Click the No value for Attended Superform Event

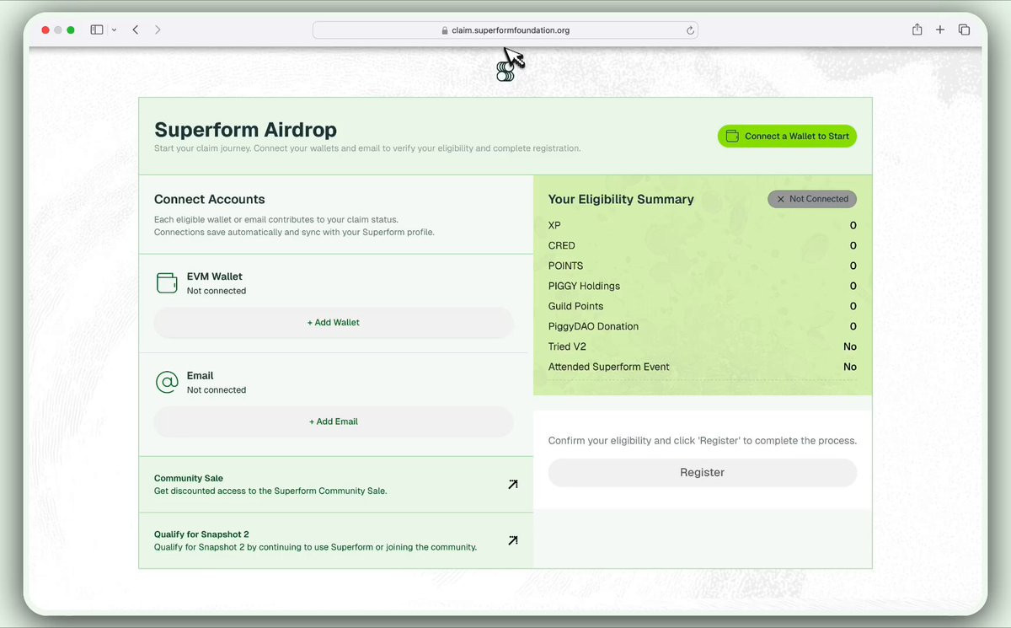[850, 368]
